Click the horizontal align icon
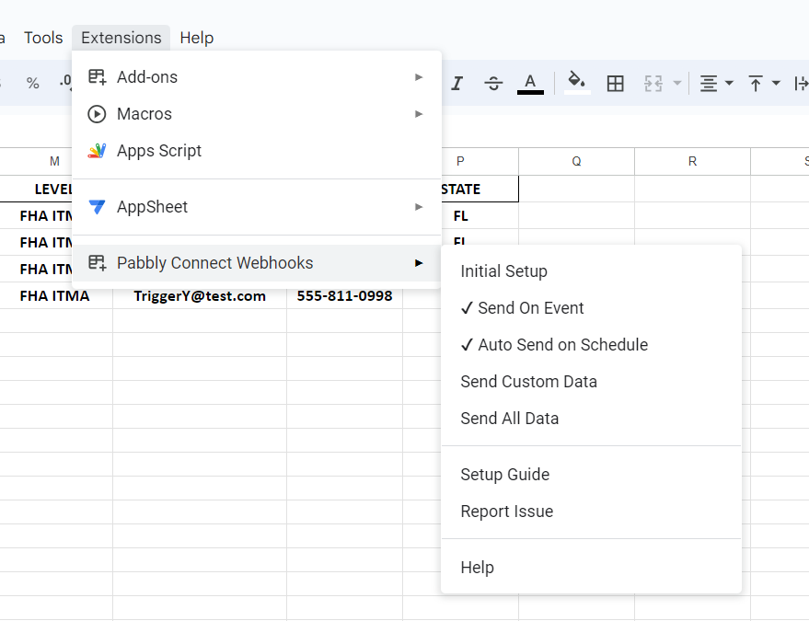This screenshot has width=809, height=621. pos(709,83)
